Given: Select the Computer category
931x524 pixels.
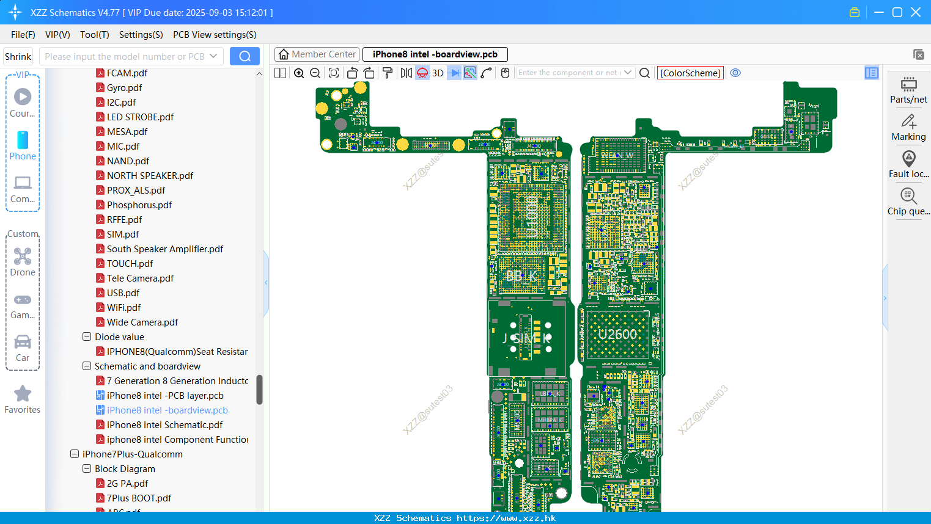Looking at the screenshot, I should [23, 189].
